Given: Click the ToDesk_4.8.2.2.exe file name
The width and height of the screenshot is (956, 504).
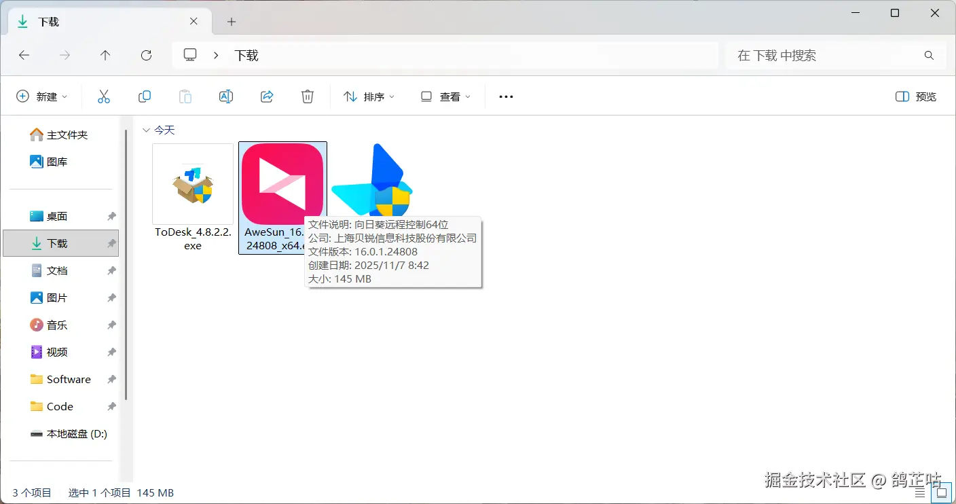Looking at the screenshot, I should tap(193, 238).
